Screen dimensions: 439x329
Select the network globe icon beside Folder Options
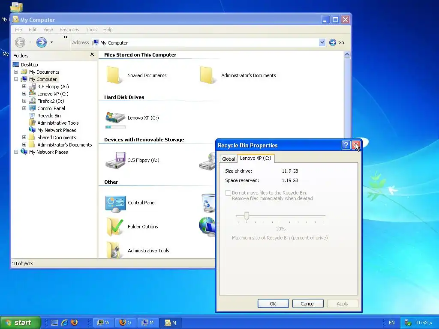coord(207,227)
